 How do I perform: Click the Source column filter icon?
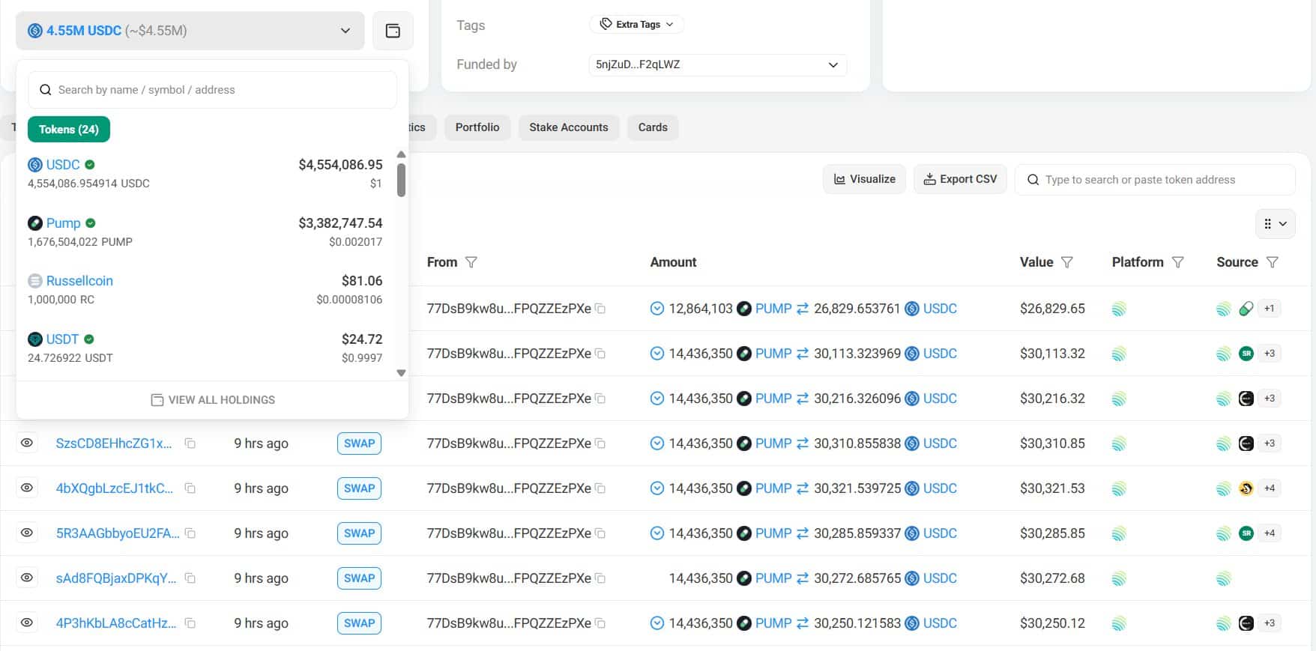pos(1272,262)
